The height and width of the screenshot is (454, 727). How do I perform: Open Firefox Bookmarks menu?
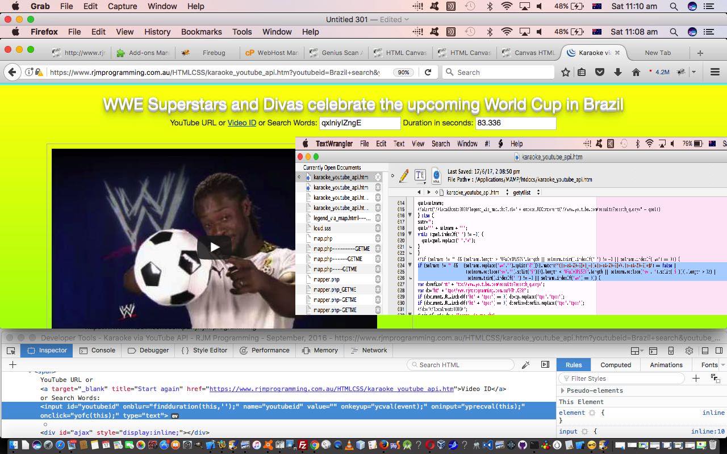(201, 32)
